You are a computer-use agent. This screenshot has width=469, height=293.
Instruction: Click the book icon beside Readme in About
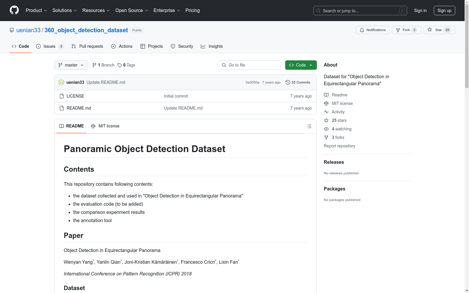[326, 95]
